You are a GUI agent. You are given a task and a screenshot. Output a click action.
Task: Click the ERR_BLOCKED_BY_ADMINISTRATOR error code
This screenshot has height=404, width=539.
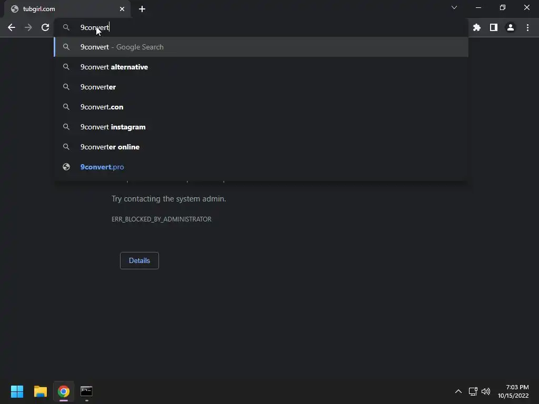click(x=161, y=219)
